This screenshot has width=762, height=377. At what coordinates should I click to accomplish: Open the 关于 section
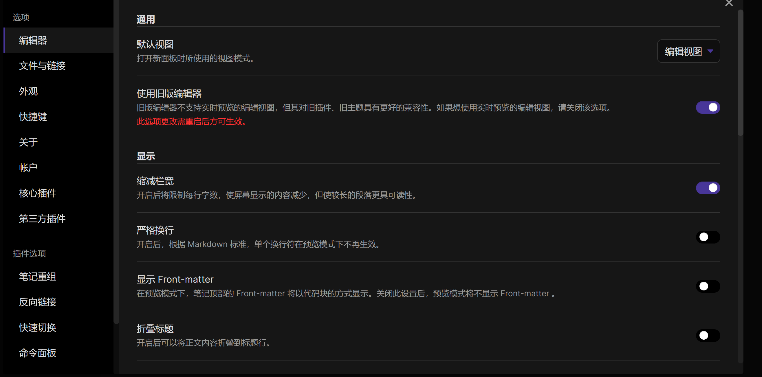[28, 142]
